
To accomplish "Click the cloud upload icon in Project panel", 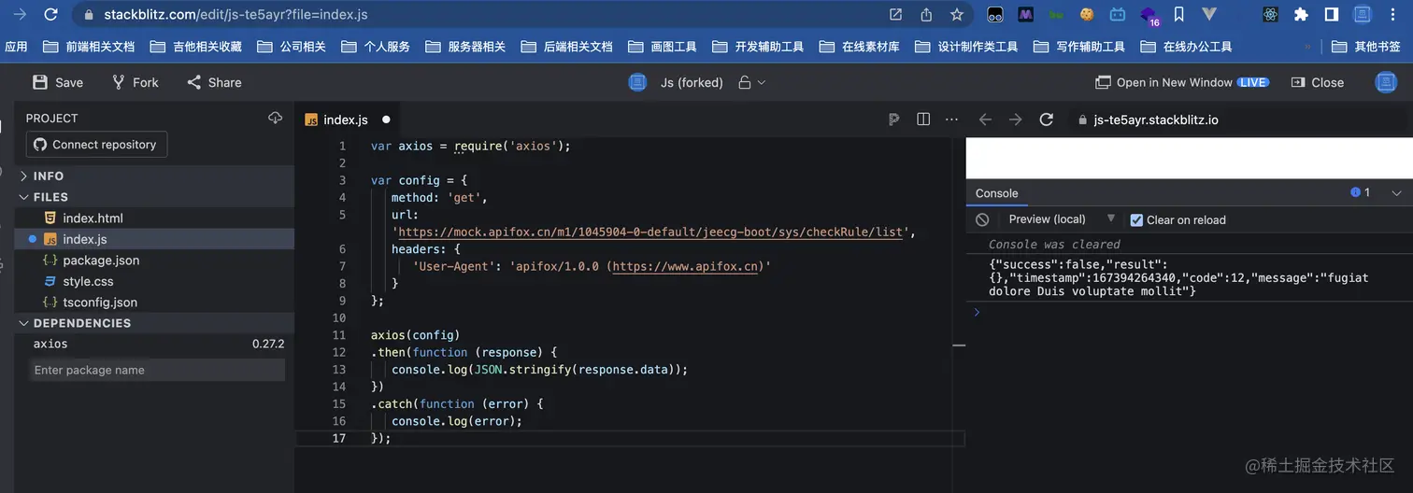I will click(x=275, y=118).
